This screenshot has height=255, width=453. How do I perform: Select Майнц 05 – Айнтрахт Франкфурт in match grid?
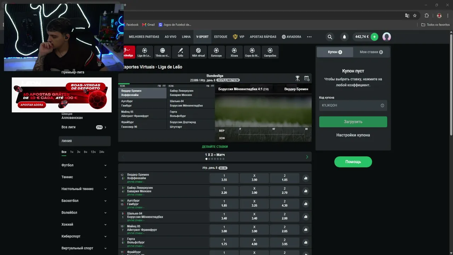tap(142, 114)
